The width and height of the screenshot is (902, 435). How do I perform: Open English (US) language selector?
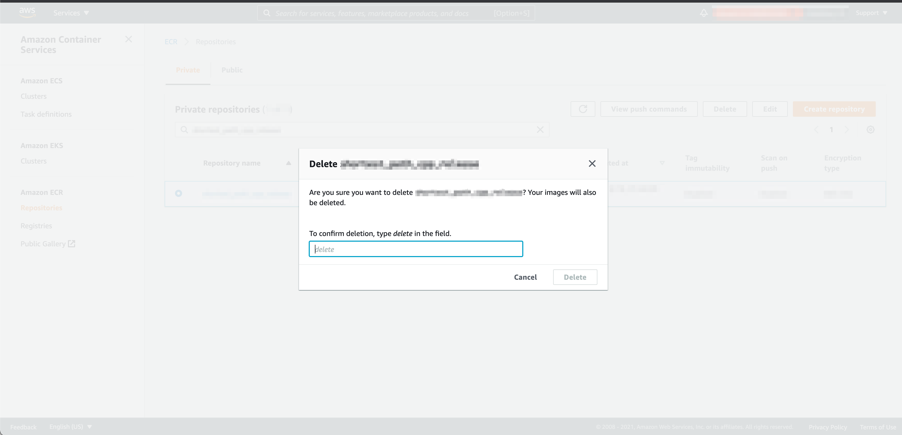[70, 427]
